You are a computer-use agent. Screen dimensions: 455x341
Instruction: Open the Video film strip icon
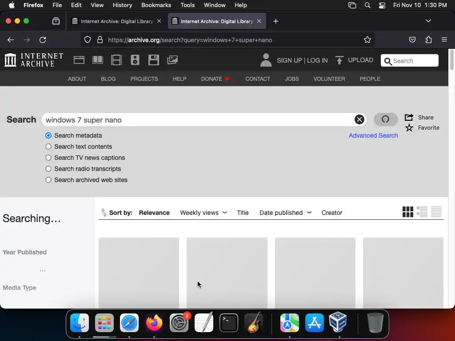click(x=116, y=60)
